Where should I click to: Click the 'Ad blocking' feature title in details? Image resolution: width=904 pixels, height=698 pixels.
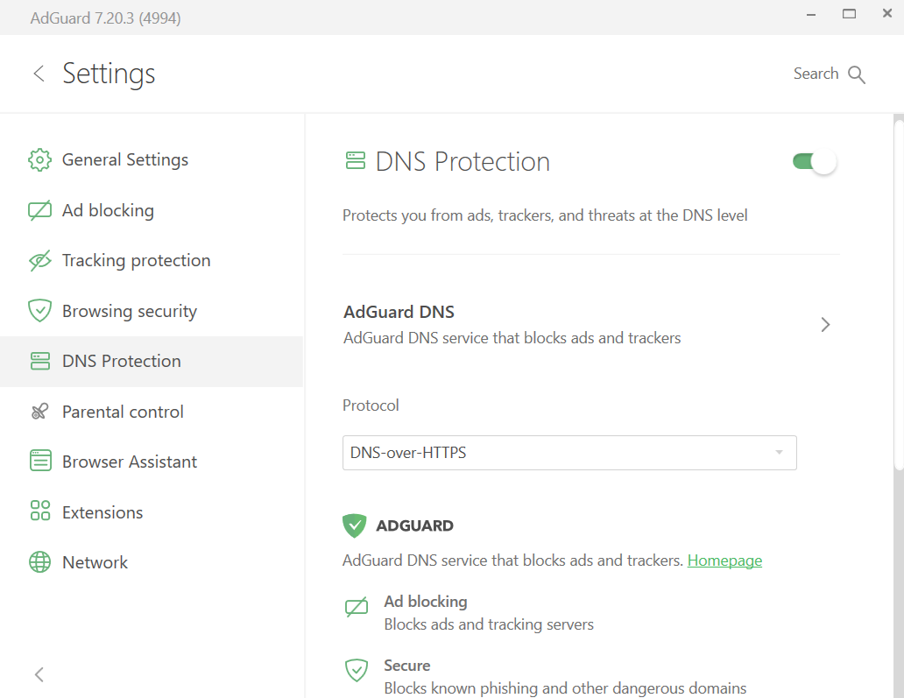(426, 601)
